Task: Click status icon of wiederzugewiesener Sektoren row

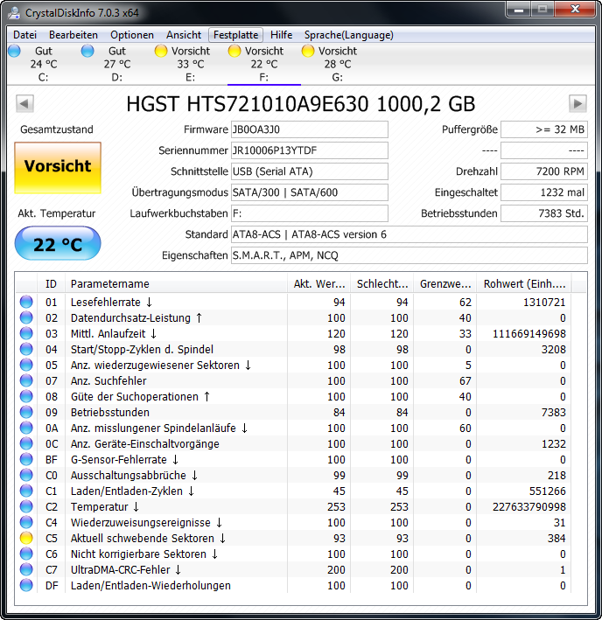Action: [x=26, y=365]
